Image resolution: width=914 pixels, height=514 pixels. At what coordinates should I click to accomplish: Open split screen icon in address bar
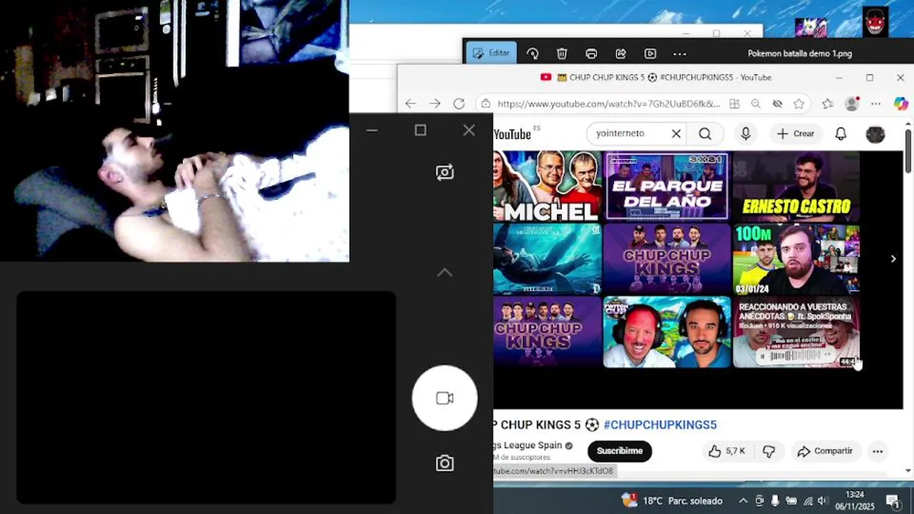[734, 104]
